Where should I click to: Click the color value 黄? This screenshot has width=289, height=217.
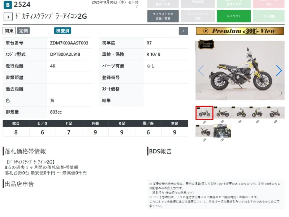[x=52, y=101]
